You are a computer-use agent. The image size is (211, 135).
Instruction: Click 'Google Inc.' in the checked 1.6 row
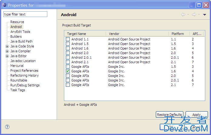click(x=116, y=71)
